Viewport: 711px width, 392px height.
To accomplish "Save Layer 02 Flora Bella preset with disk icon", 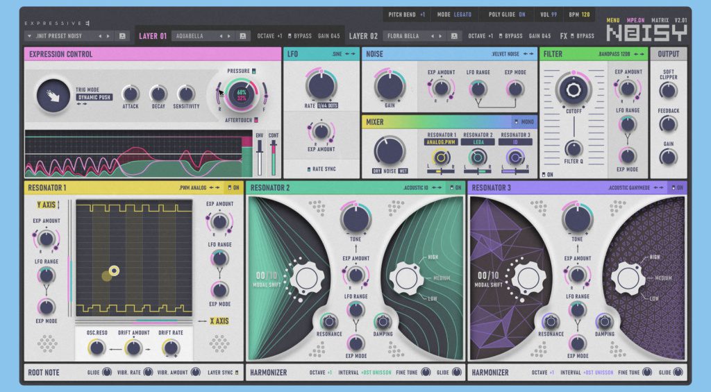I will coord(454,36).
